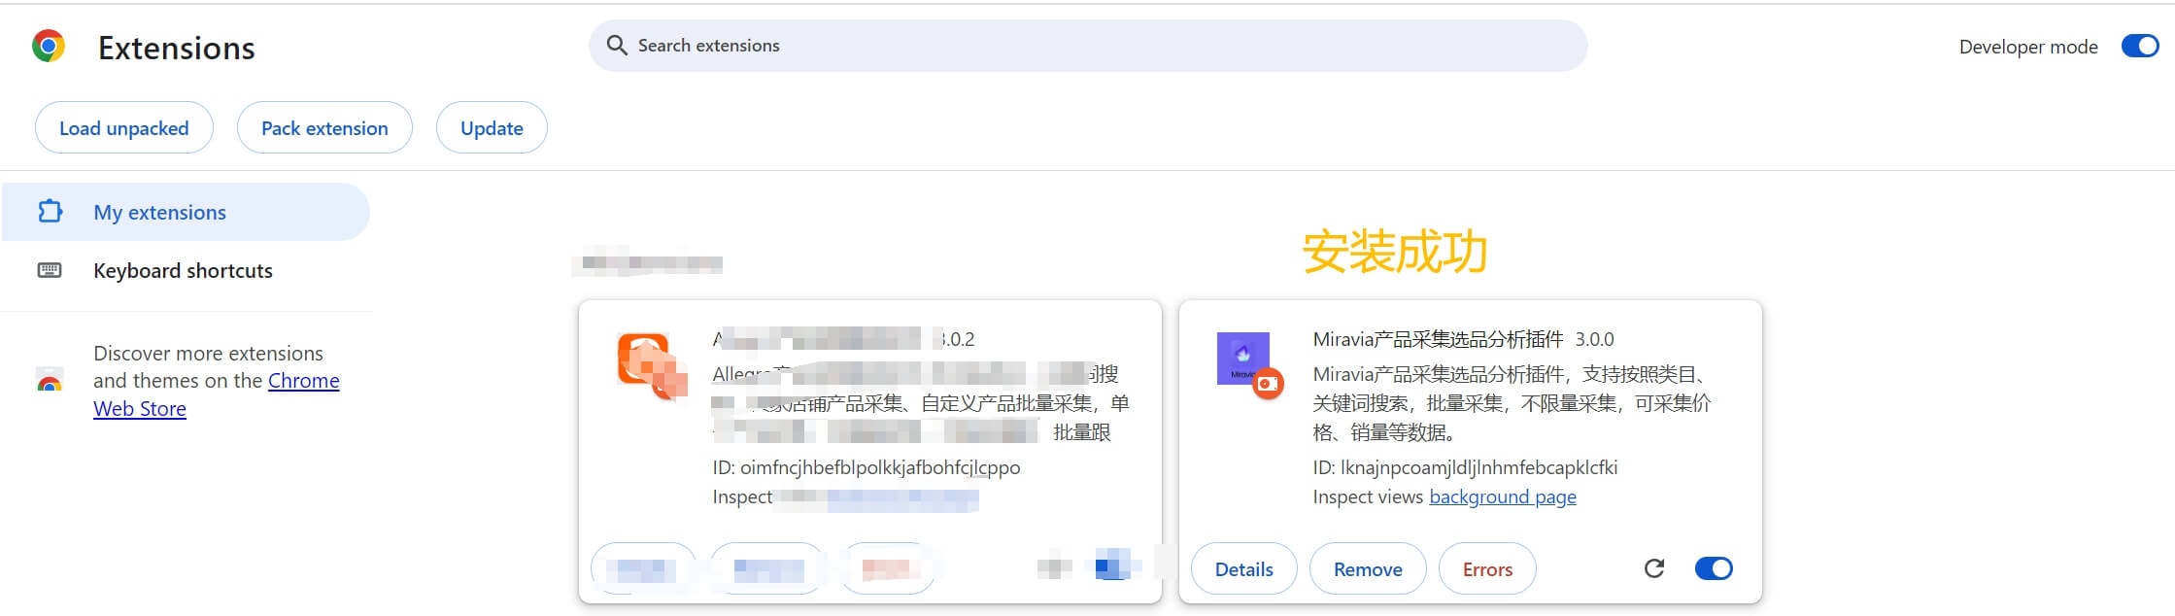
Task: Click the magnifier icon in the search bar
Action: [617, 46]
